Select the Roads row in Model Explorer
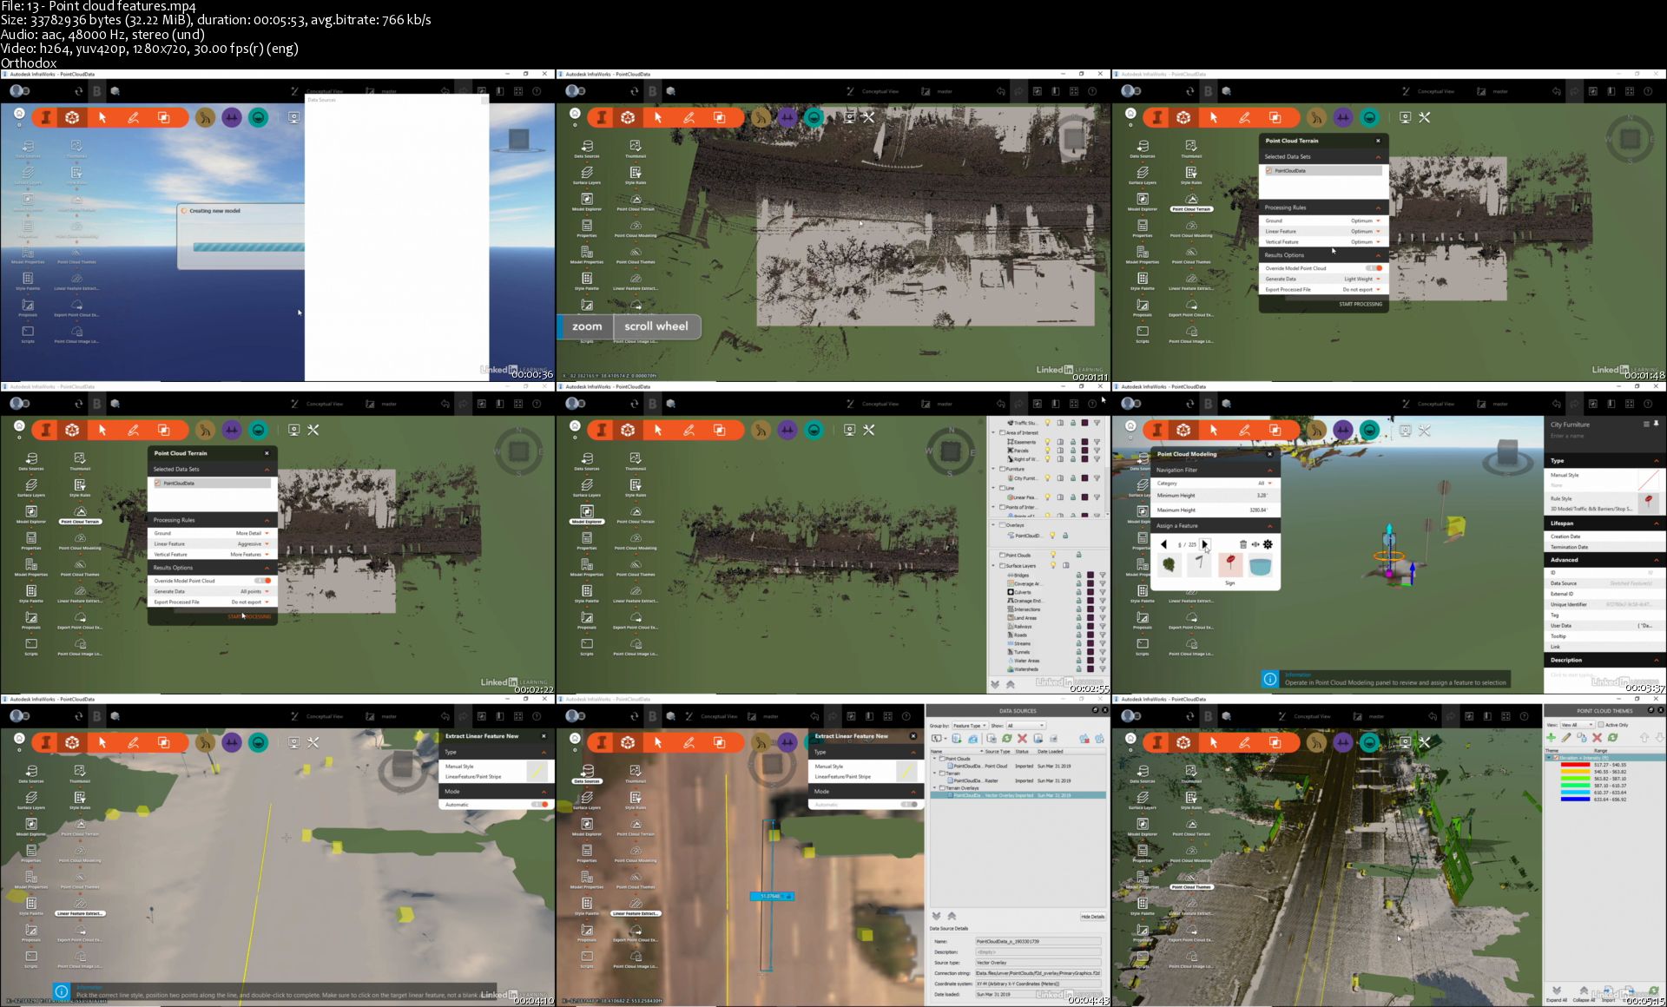The width and height of the screenshot is (1667, 1007). tap(1020, 635)
